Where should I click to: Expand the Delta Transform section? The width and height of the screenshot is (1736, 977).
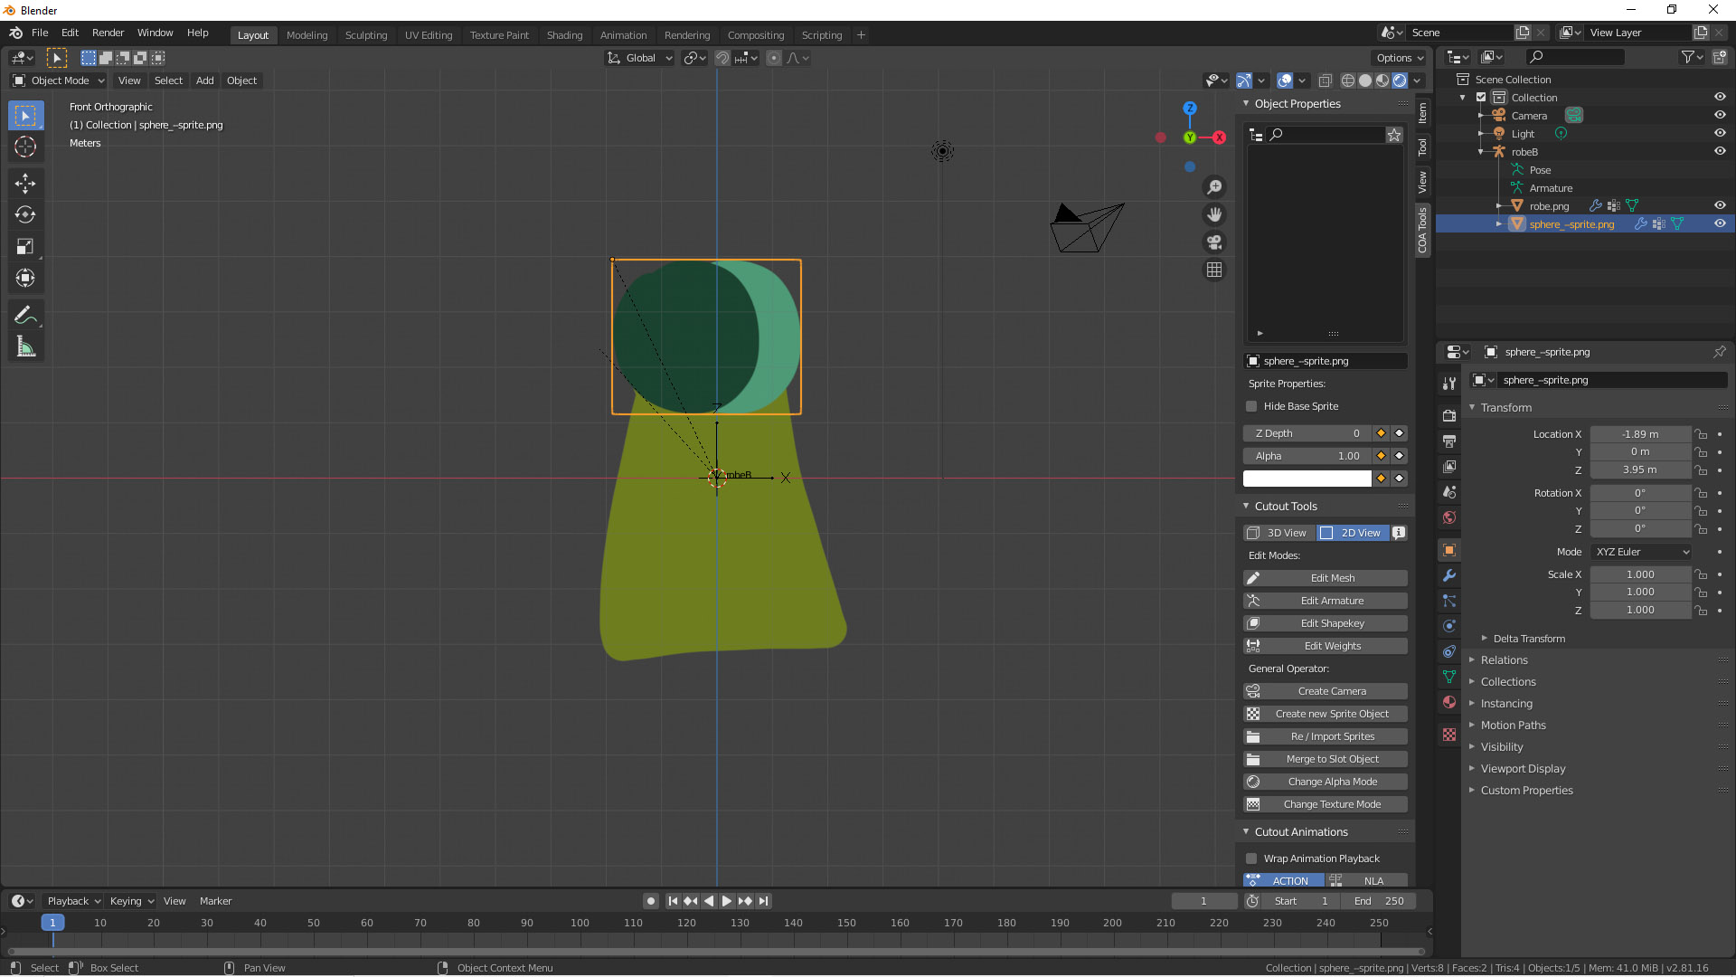(1528, 639)
